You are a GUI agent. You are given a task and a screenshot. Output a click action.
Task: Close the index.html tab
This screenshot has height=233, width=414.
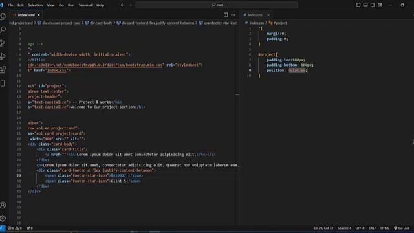click(39, 15)
